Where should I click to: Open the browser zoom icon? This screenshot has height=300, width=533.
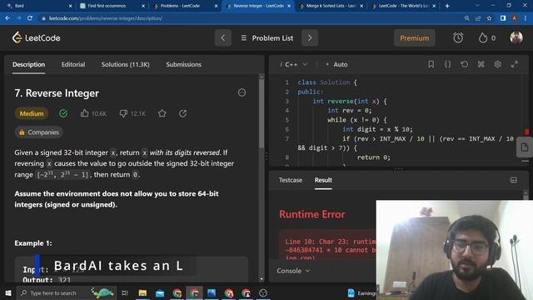point(466,18)
